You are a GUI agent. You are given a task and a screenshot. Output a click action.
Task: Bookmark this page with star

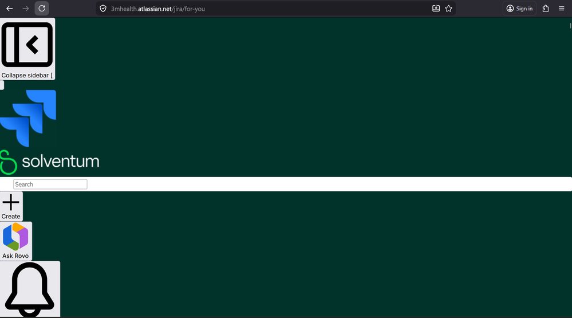[x=449, y=9]
